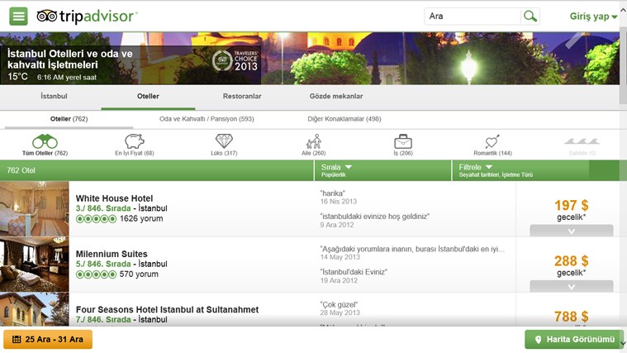Click the 3./ 846. Sırada ranking

tap(103, 208)
